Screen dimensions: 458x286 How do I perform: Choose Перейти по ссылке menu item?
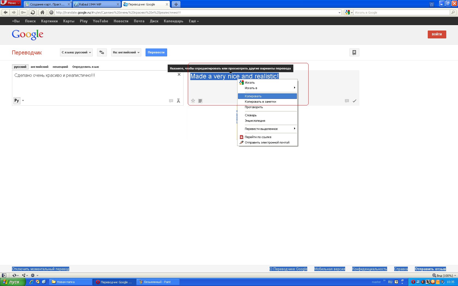267,137
